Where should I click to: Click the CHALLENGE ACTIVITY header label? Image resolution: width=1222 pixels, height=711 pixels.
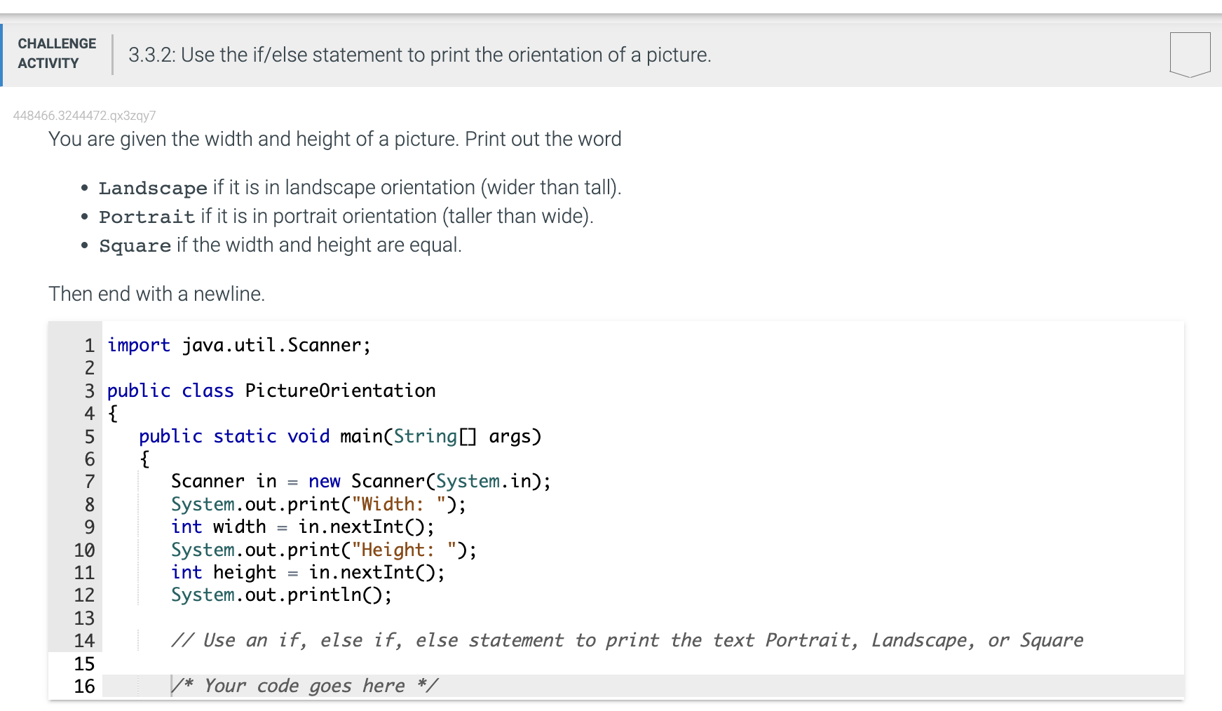click(57, 53)
